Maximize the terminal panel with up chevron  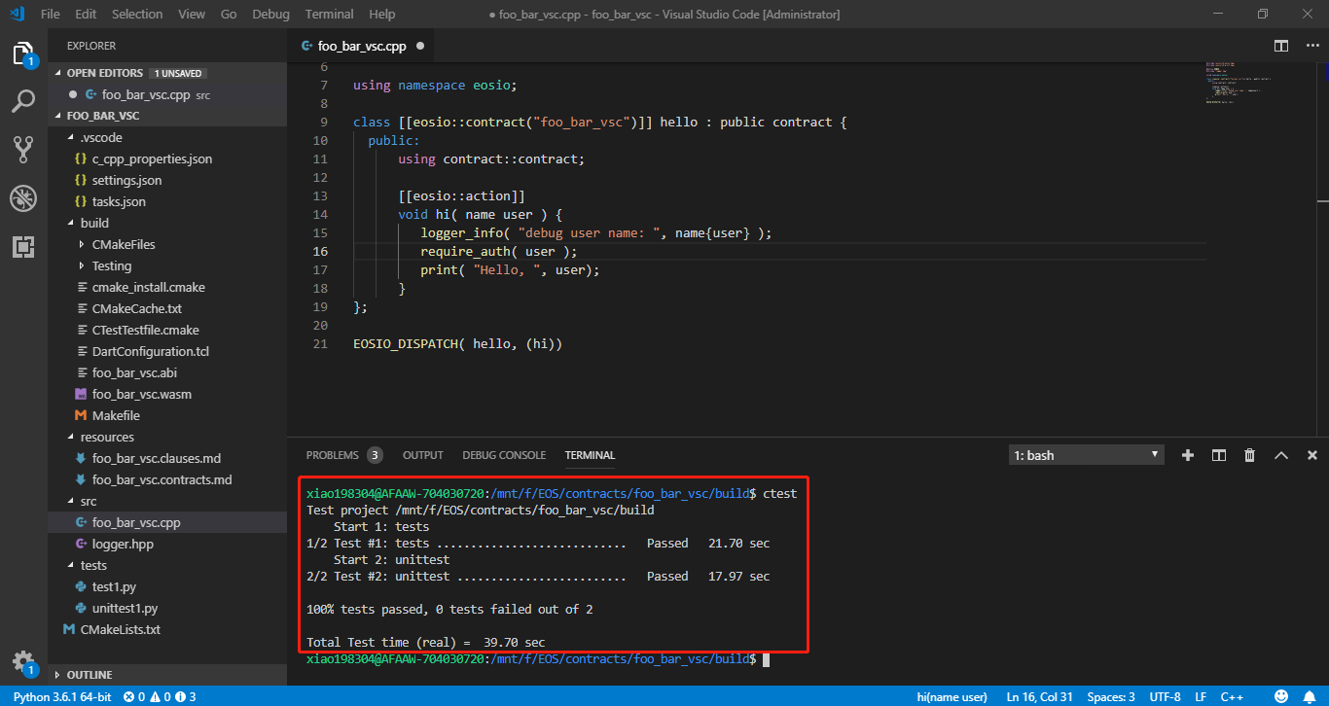[x=1281, y=455]
